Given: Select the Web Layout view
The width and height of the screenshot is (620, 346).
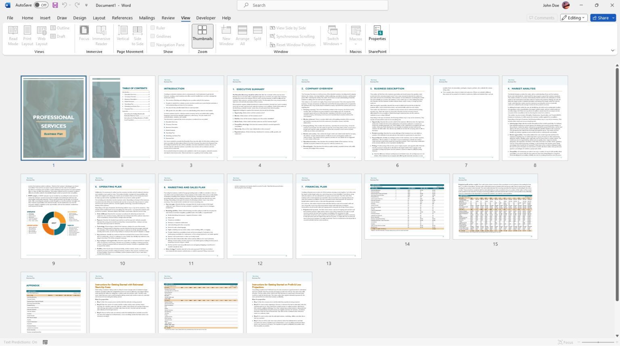Looking at the screenshot, I should coord(41,36).
